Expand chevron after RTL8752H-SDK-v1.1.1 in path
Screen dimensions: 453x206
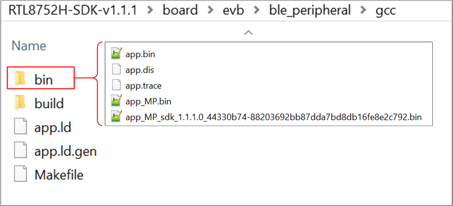point(150,11)
